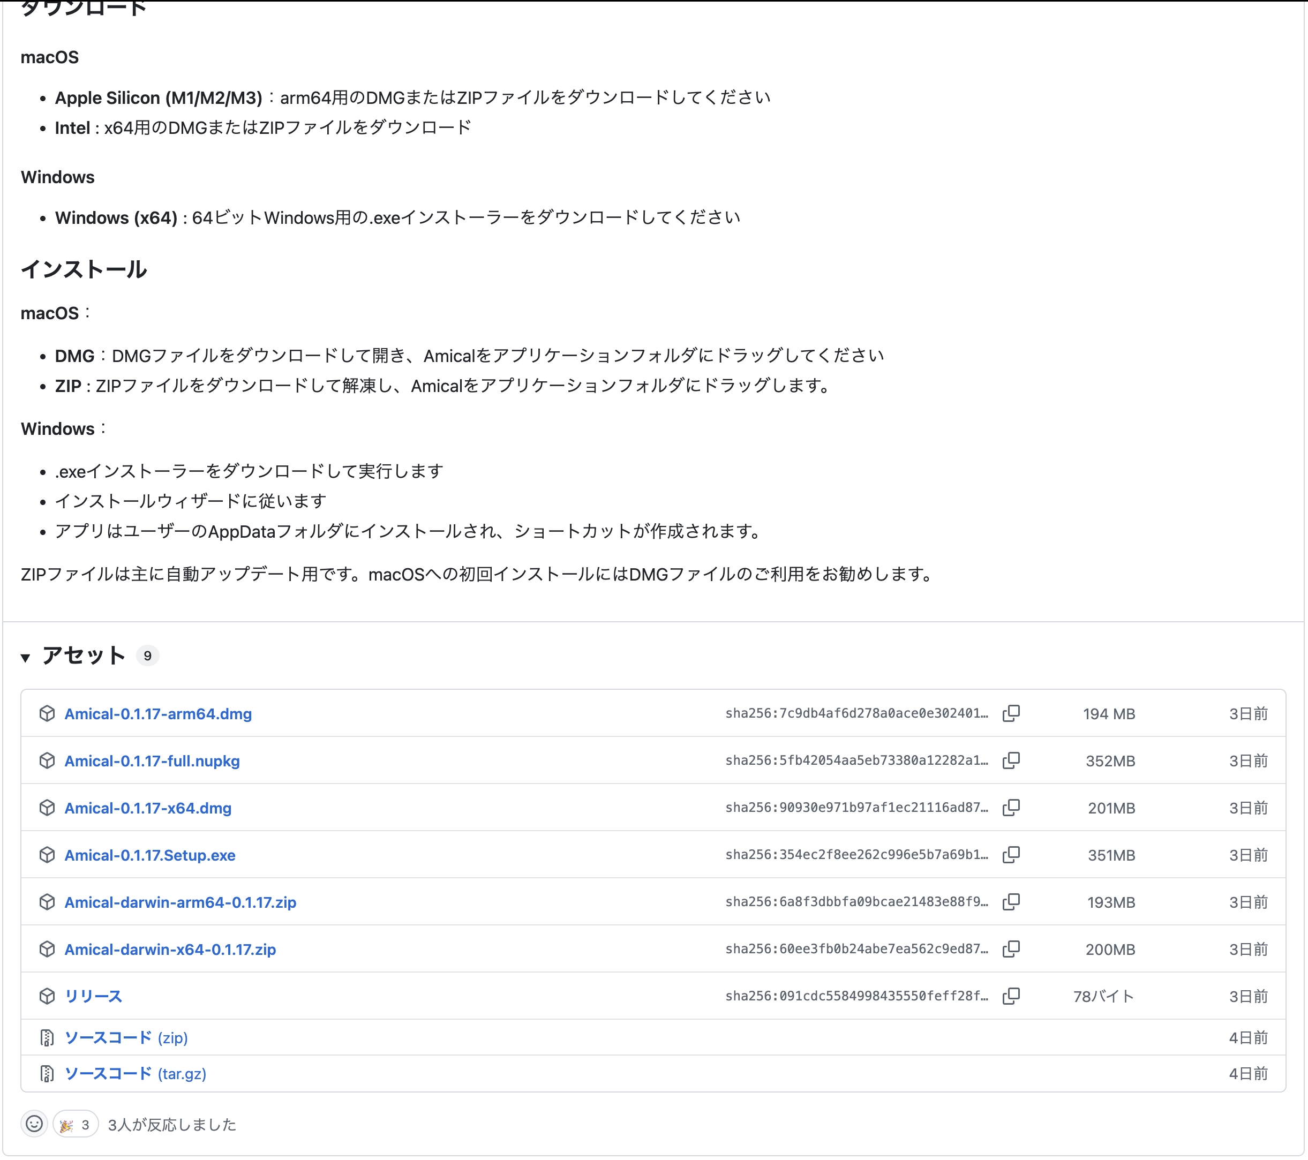This screenshot has height=1160, width=1308.
Task: Collapse the アセット section triangle
Action: [x=26, y=657]
